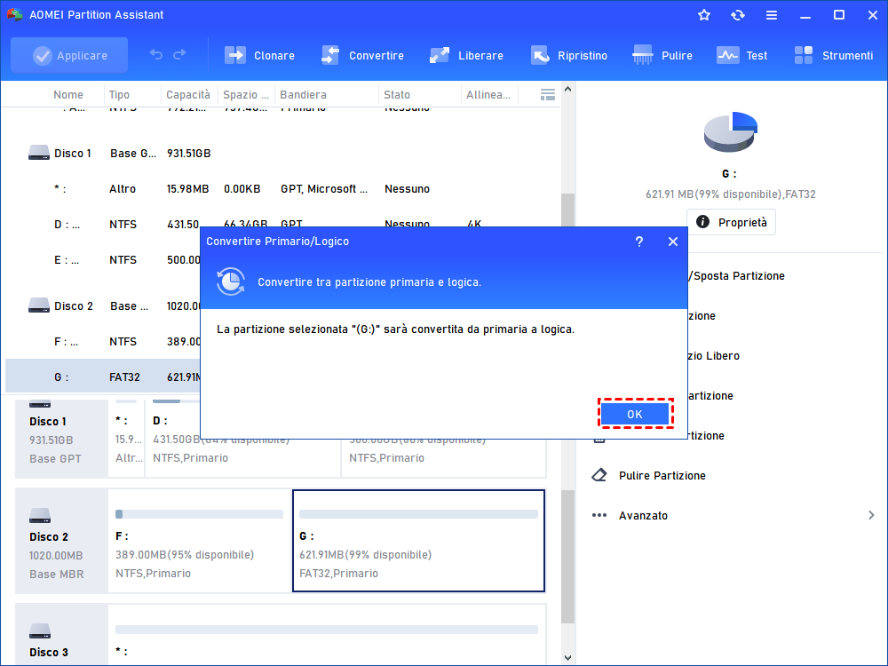Click the Pulire Partizione eraser icon

[599, 475]
